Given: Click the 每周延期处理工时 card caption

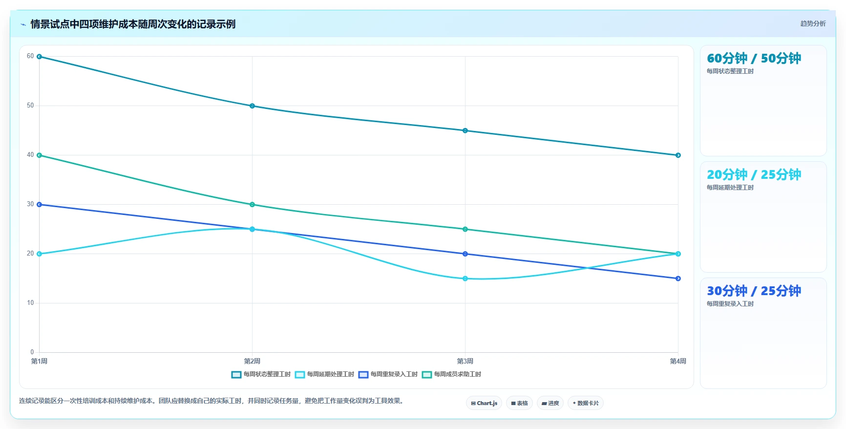Looking at the screenshot, I should 730,188.
